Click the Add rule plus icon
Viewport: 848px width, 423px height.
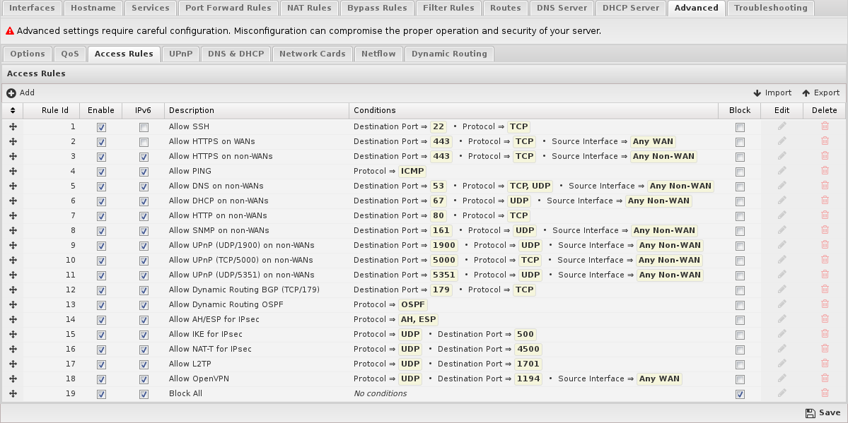[x=11, y=93]
